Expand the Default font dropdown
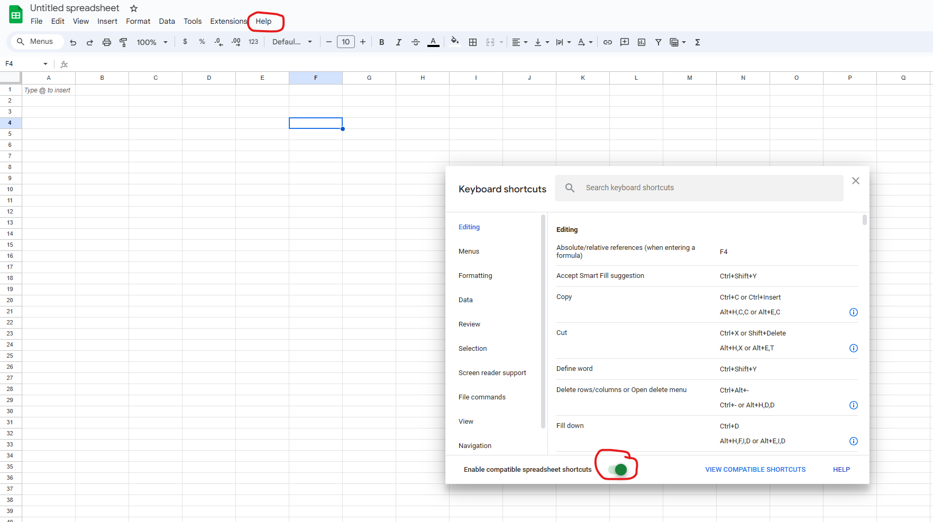933x522 pixels. [x=292, y=42]
